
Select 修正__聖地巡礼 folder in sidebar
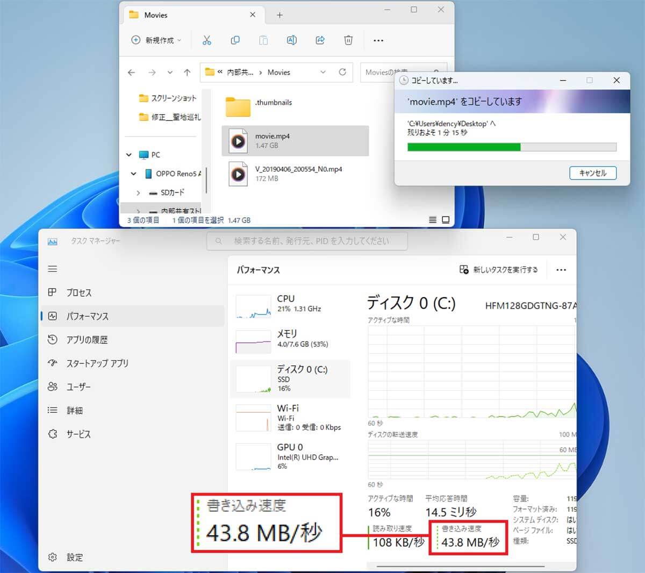(169, 117)
